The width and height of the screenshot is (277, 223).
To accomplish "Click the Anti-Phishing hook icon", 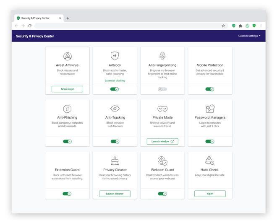I will (x=67, y=109).
